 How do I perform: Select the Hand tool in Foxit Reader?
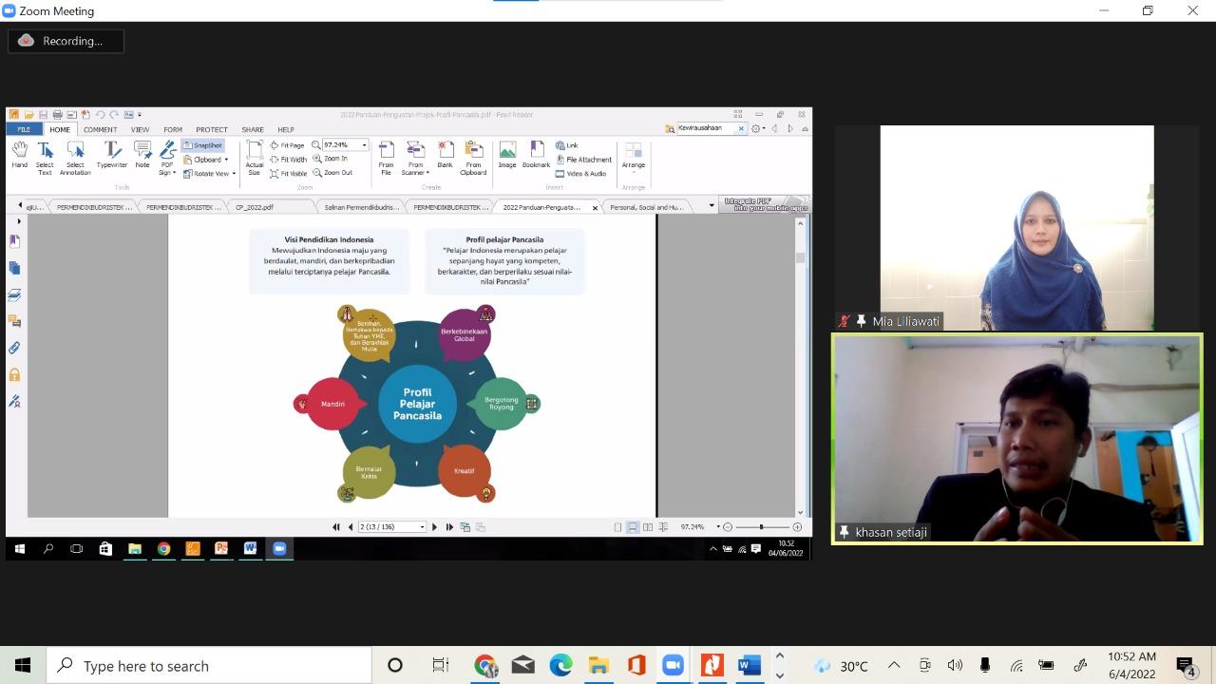(x=19, y=155)
